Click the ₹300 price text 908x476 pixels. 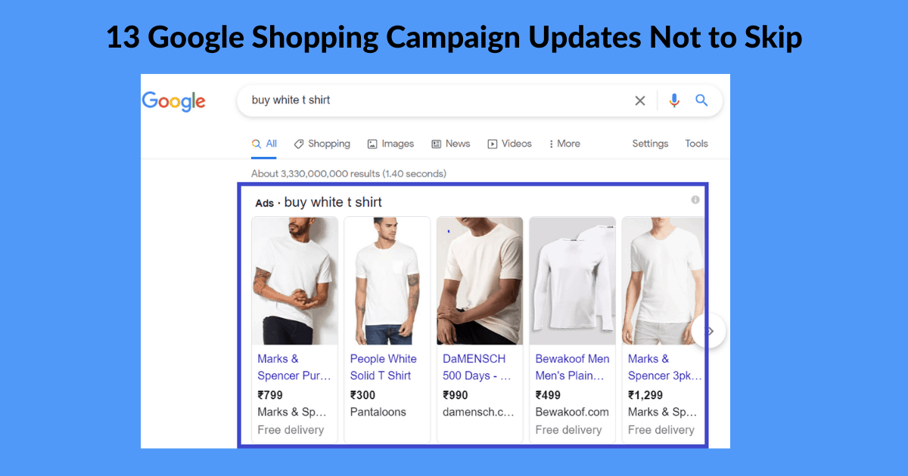(363, 395)
